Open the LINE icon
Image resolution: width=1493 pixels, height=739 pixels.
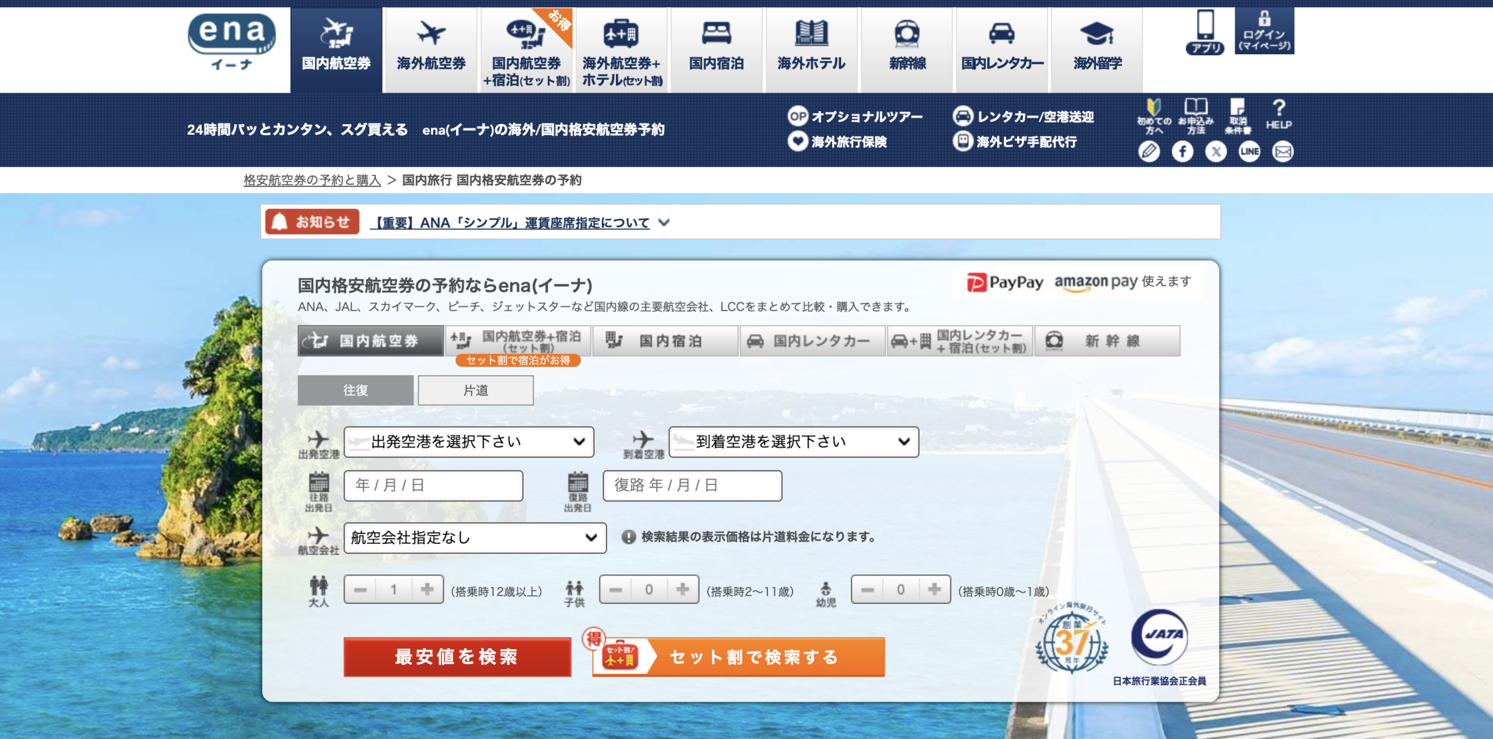coord(1249,152)
